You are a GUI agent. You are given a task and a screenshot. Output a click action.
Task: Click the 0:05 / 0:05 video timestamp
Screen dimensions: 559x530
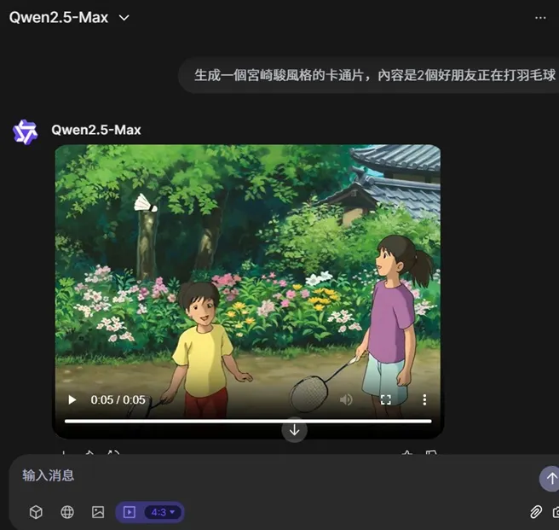(x=118, y=399)
